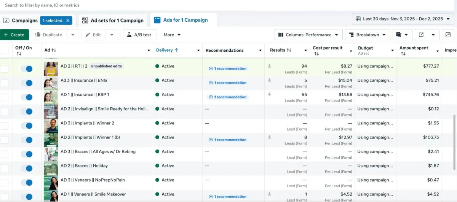Switch to Ad sets for 1 Campaign tab
The width and height of the screenshot is (457, 202).
113,21
